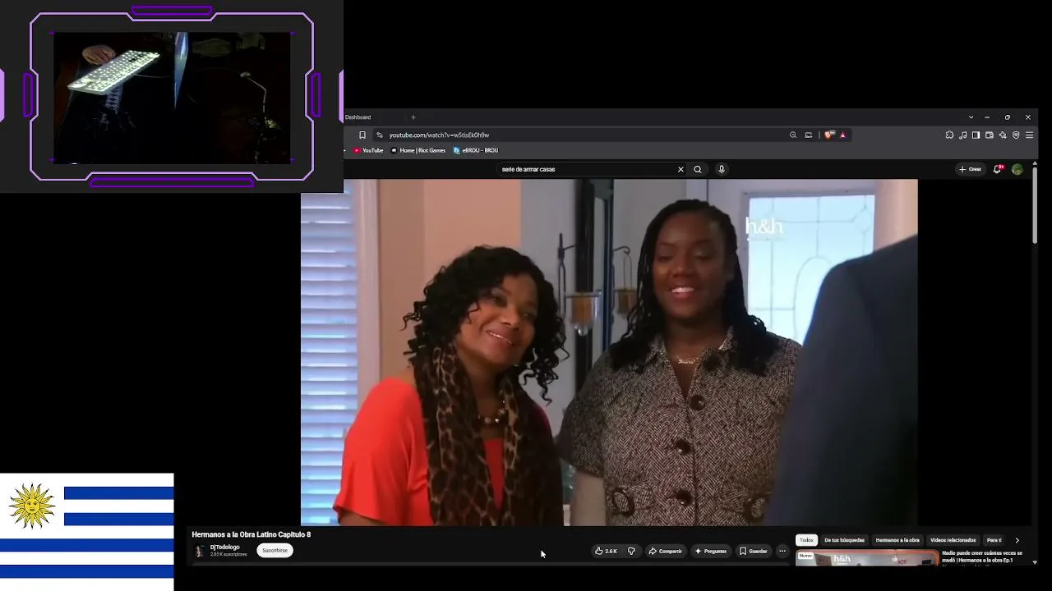Select the De tus búsquedas chip
Viewport: 1052px width, 591px height.
coord(844,540)
